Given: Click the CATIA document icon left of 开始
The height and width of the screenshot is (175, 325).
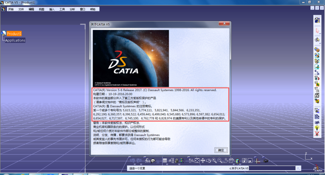Looking at the screenshot, I should point(3,9).
